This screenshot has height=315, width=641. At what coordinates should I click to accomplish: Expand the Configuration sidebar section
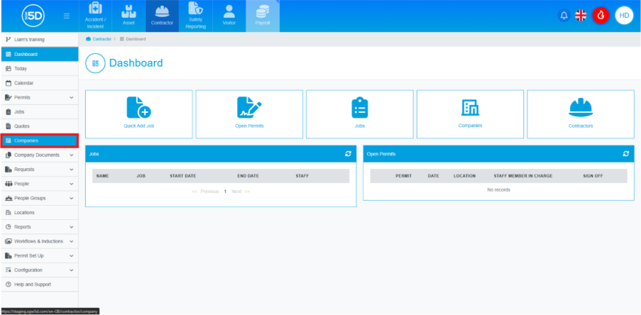point(39,270)
